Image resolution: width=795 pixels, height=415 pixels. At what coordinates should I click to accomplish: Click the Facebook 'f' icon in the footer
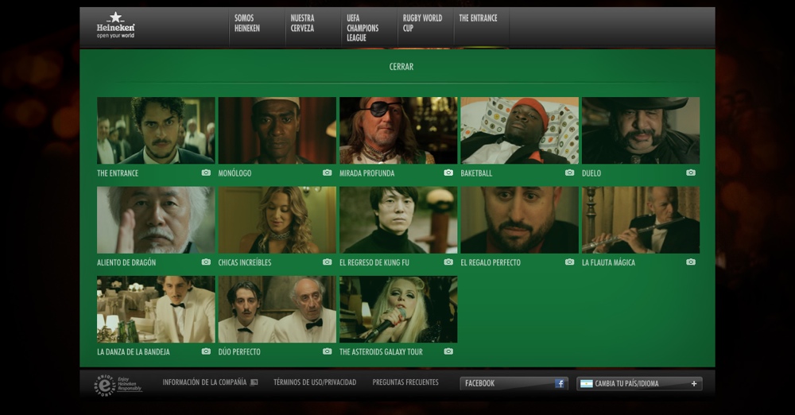pyautogui.click(x=559, y=383)
